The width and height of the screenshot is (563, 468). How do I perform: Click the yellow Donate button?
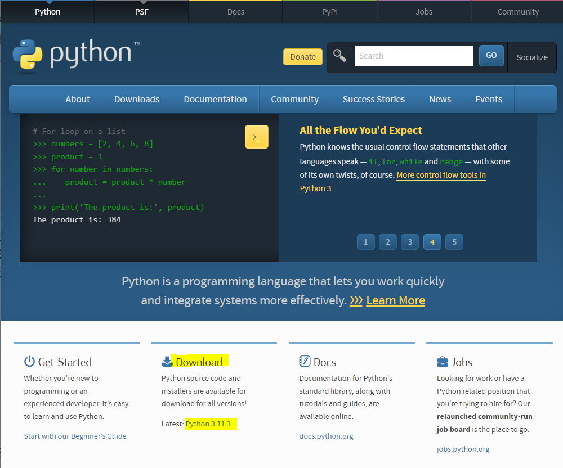click(303, 57)
